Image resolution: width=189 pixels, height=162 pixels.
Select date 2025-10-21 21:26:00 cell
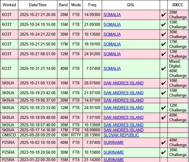(x=38, y=15)
